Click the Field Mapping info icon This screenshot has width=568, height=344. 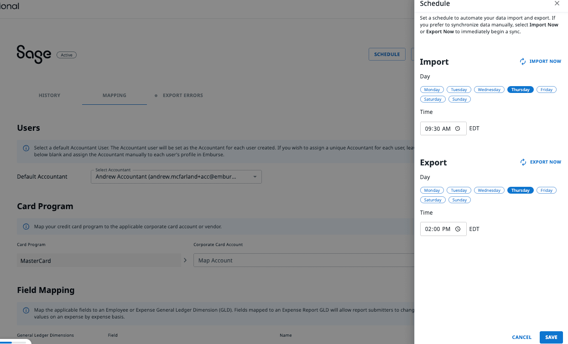[x=26, y=310]
